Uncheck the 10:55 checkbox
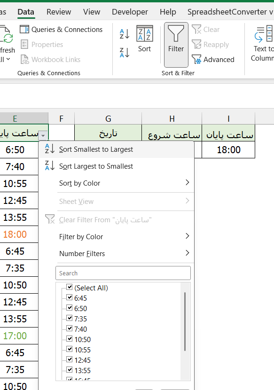The image size is (274, 390). 70,349
